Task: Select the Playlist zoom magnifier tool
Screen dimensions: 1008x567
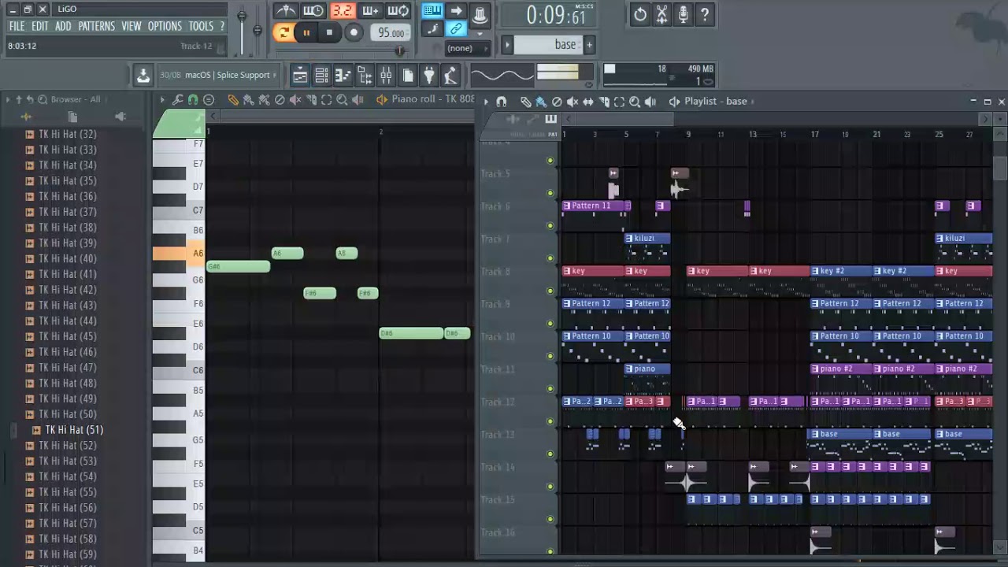Action: tap(635, 102)
